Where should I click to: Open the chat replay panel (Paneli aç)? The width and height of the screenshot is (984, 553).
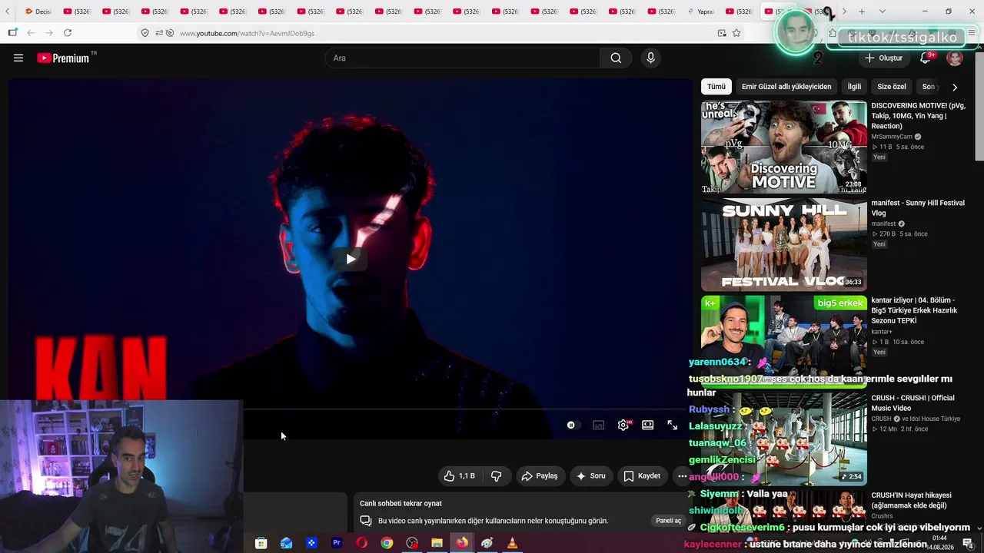point(668,521)
